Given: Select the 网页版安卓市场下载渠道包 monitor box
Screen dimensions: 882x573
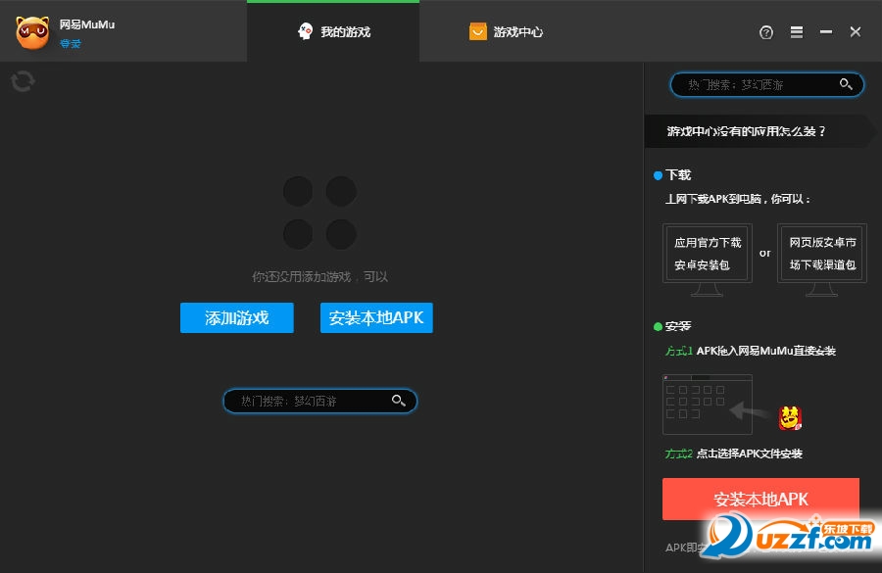Looking at the screenshot, I should coord(822,254).
